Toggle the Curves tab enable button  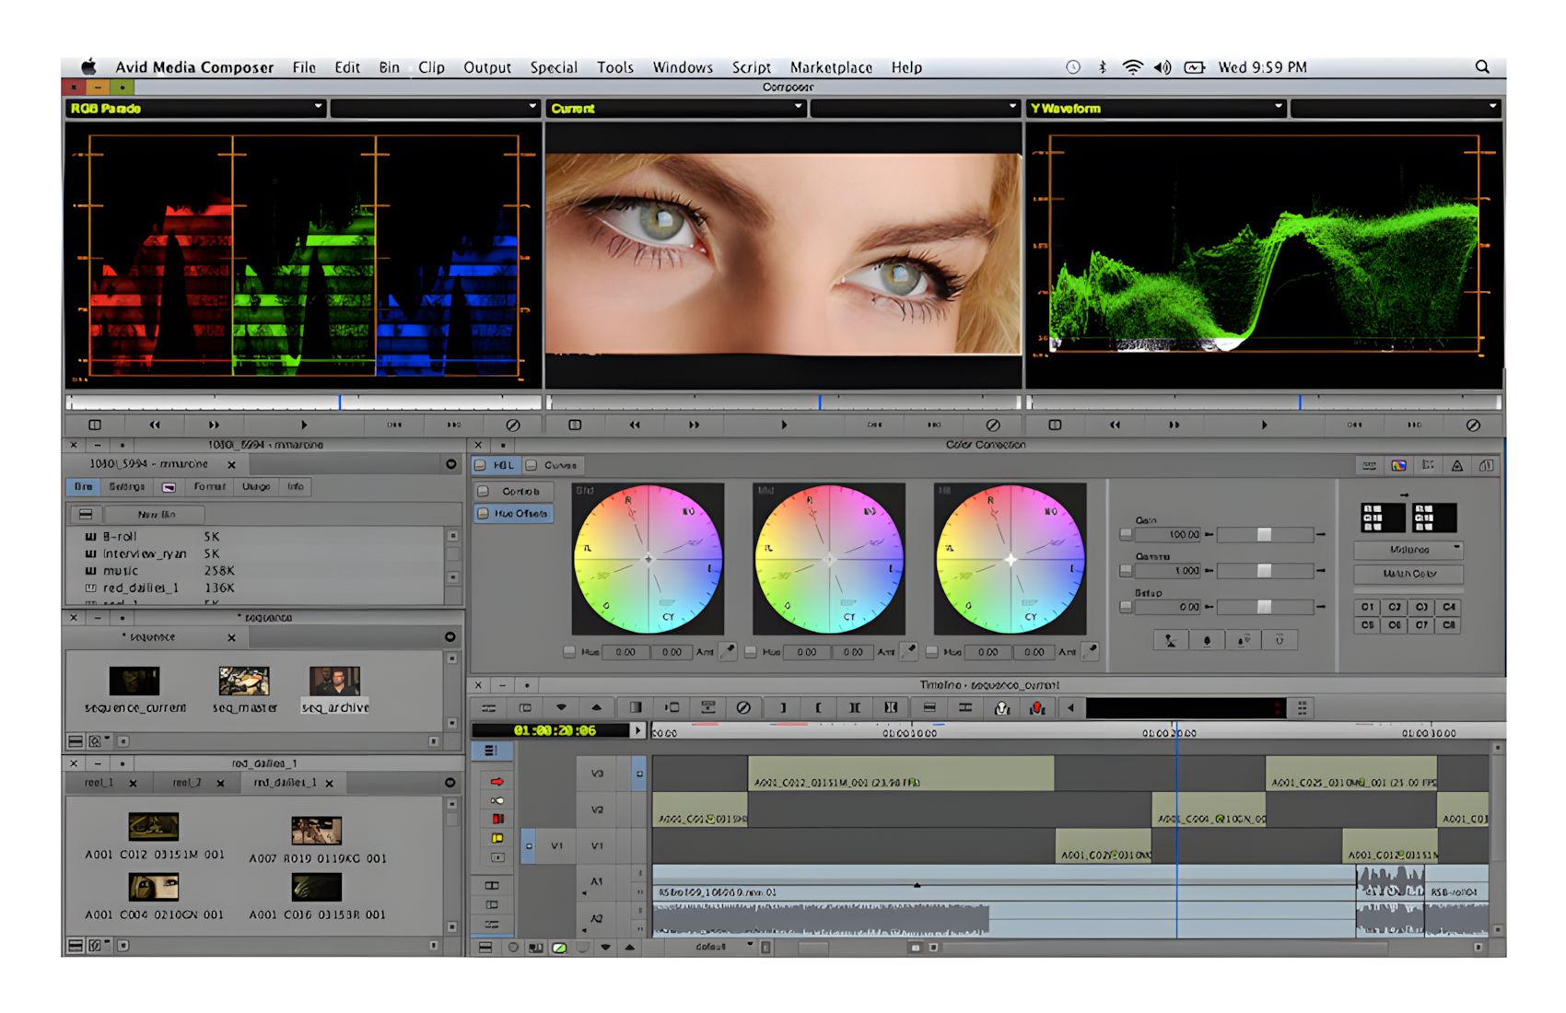click(531, 465)
